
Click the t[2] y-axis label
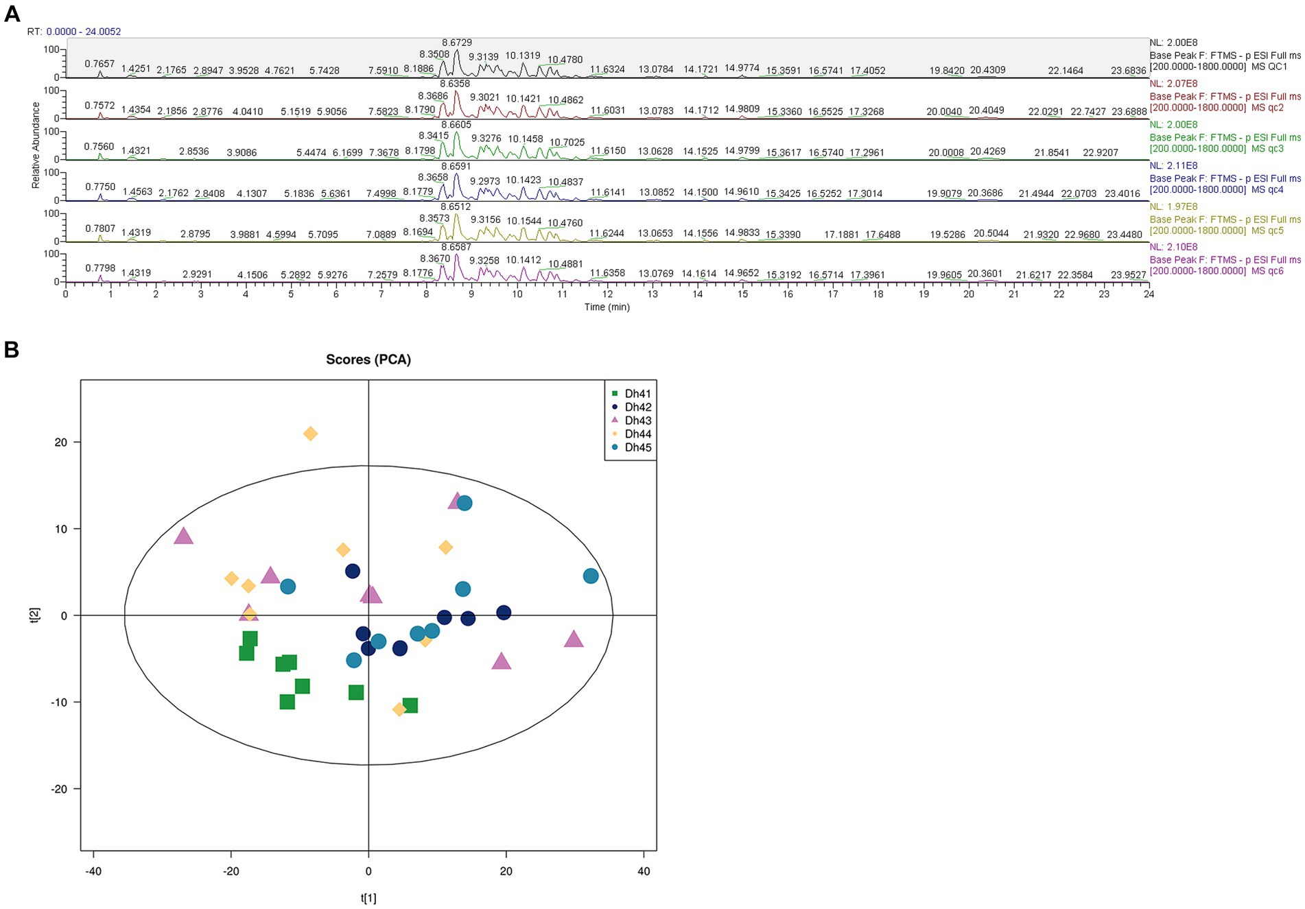(35, 615)
